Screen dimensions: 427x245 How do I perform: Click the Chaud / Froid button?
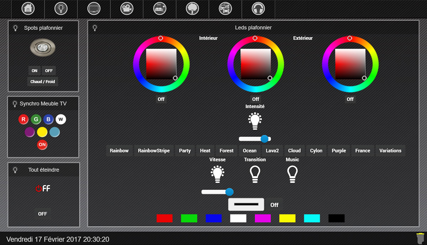click(x=43, y=82)
